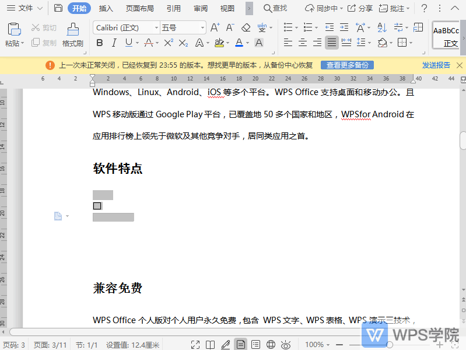Viewport: 466px width, 350px height.
Task: Apply yellow text highlight color
Action: click(x=219, y=43)
